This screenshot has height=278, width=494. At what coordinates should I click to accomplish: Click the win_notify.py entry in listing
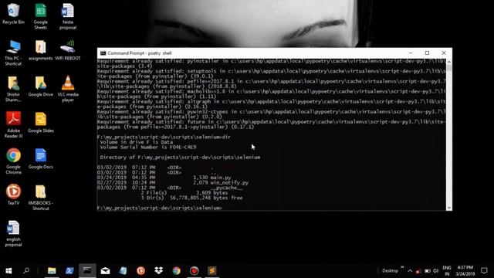[x=229, y=182]
